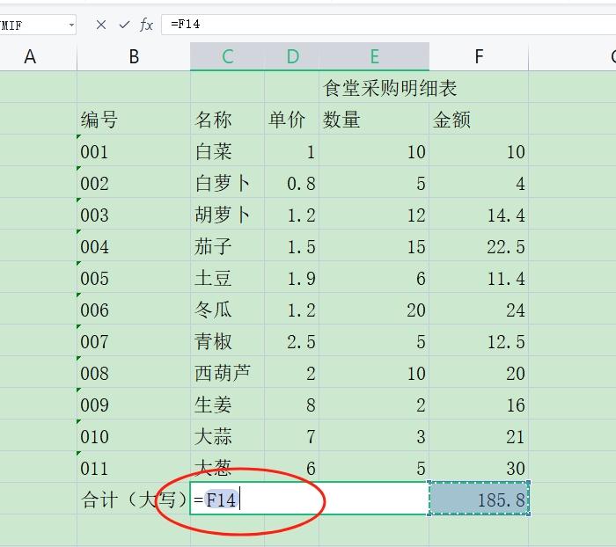Click the total cell showing 185.8
Screen dimensions: 616x547
pos(479,499)
